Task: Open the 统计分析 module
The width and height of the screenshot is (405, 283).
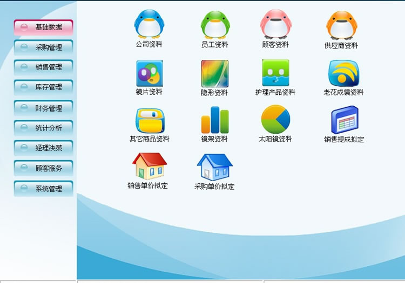Action: click(43, 128)
